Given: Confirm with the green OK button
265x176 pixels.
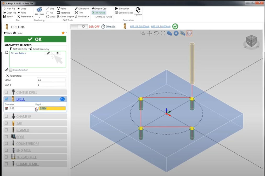Looking at the screenshot, I should click(x=35, y=39).
